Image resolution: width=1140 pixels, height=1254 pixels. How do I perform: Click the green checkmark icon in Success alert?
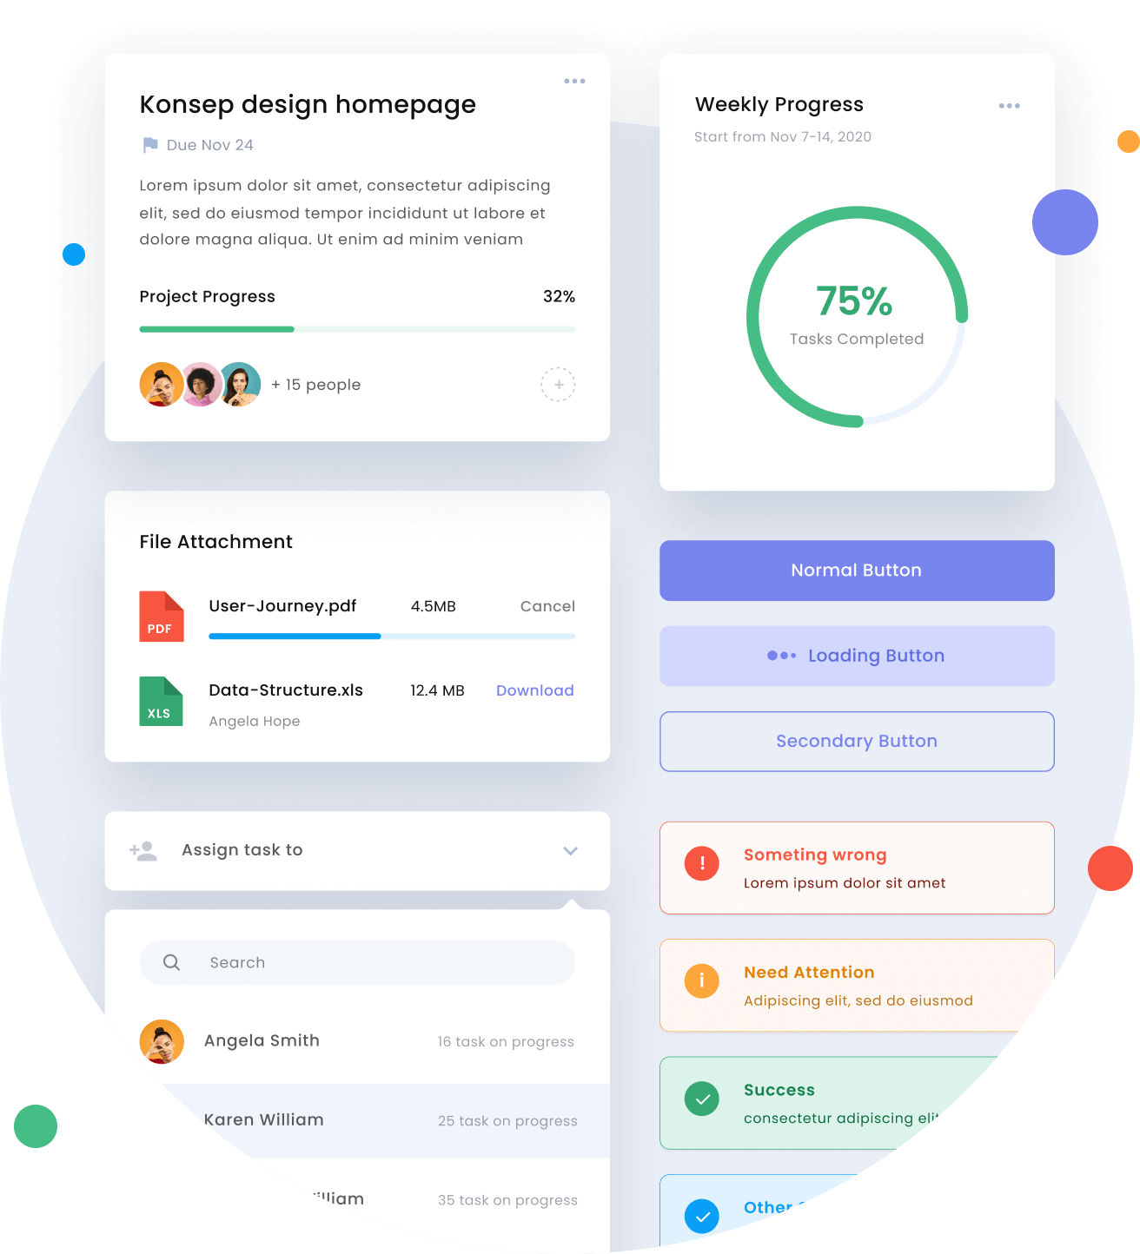tap(702, 1099)
